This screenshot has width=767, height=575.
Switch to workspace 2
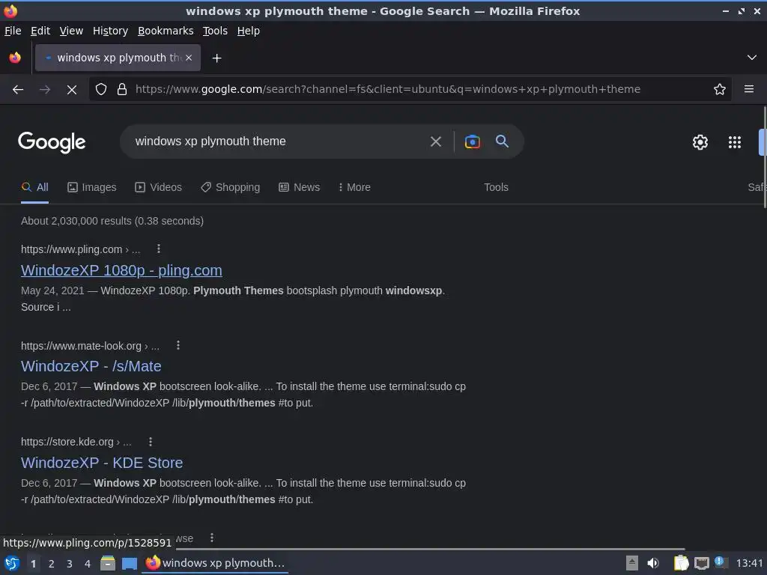coord(52,564)
